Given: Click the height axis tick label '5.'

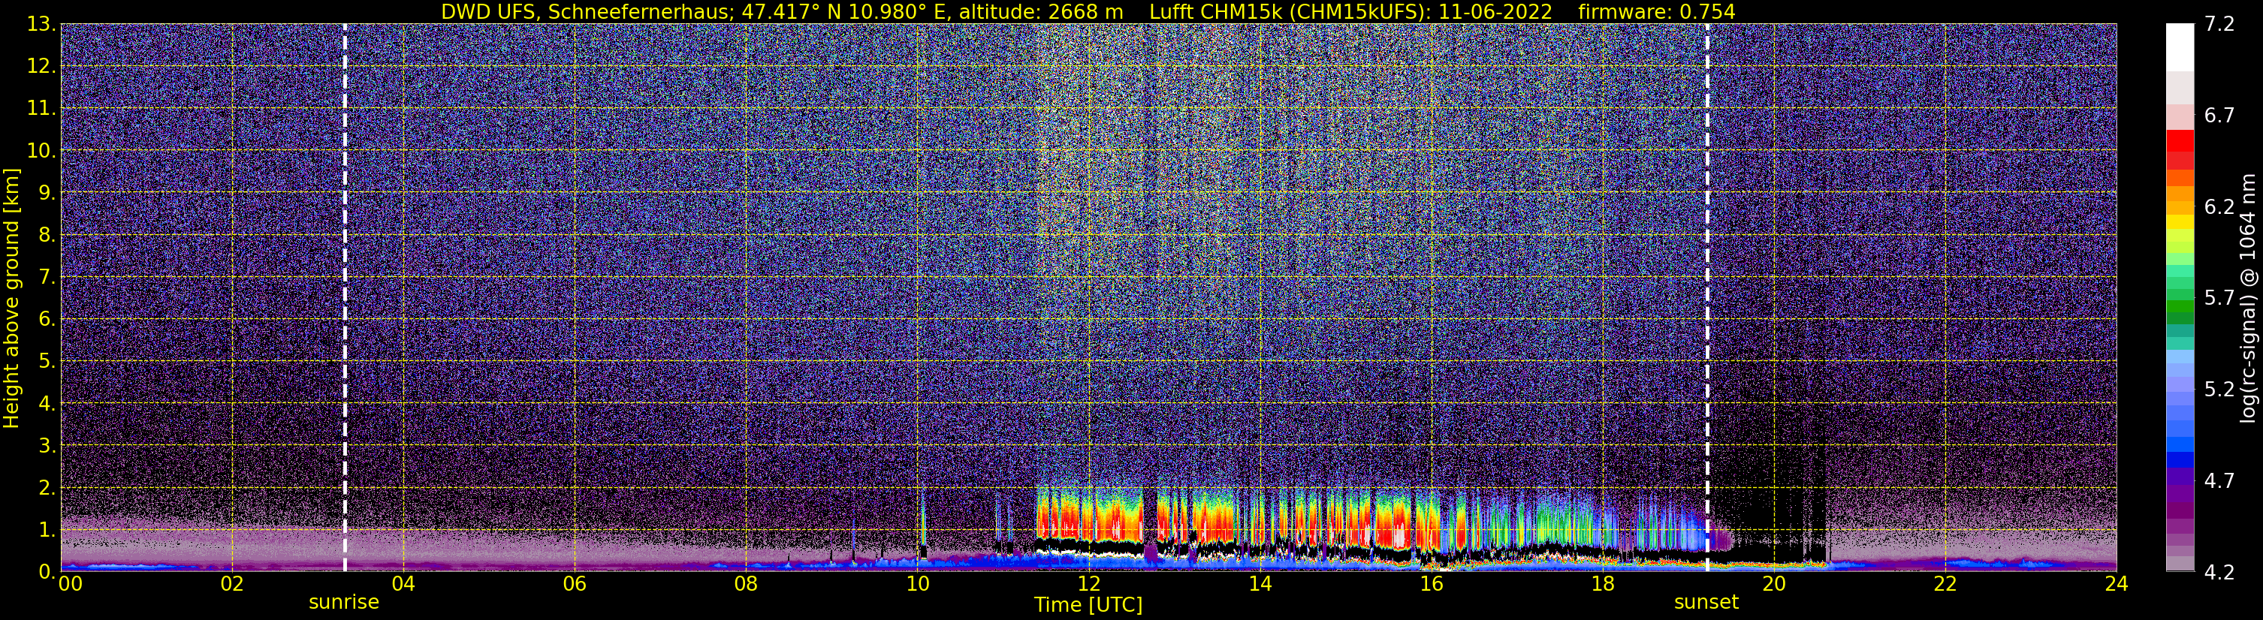Looking at the screenshot, I should tap(47, 361).
